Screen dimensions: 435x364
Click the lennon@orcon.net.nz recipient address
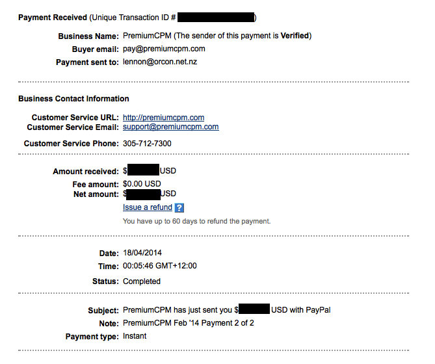(160, 62)
